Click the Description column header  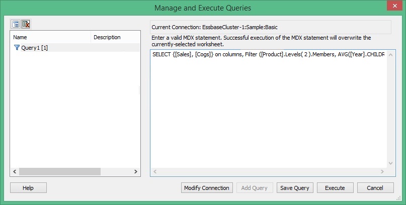coord(115,37)
